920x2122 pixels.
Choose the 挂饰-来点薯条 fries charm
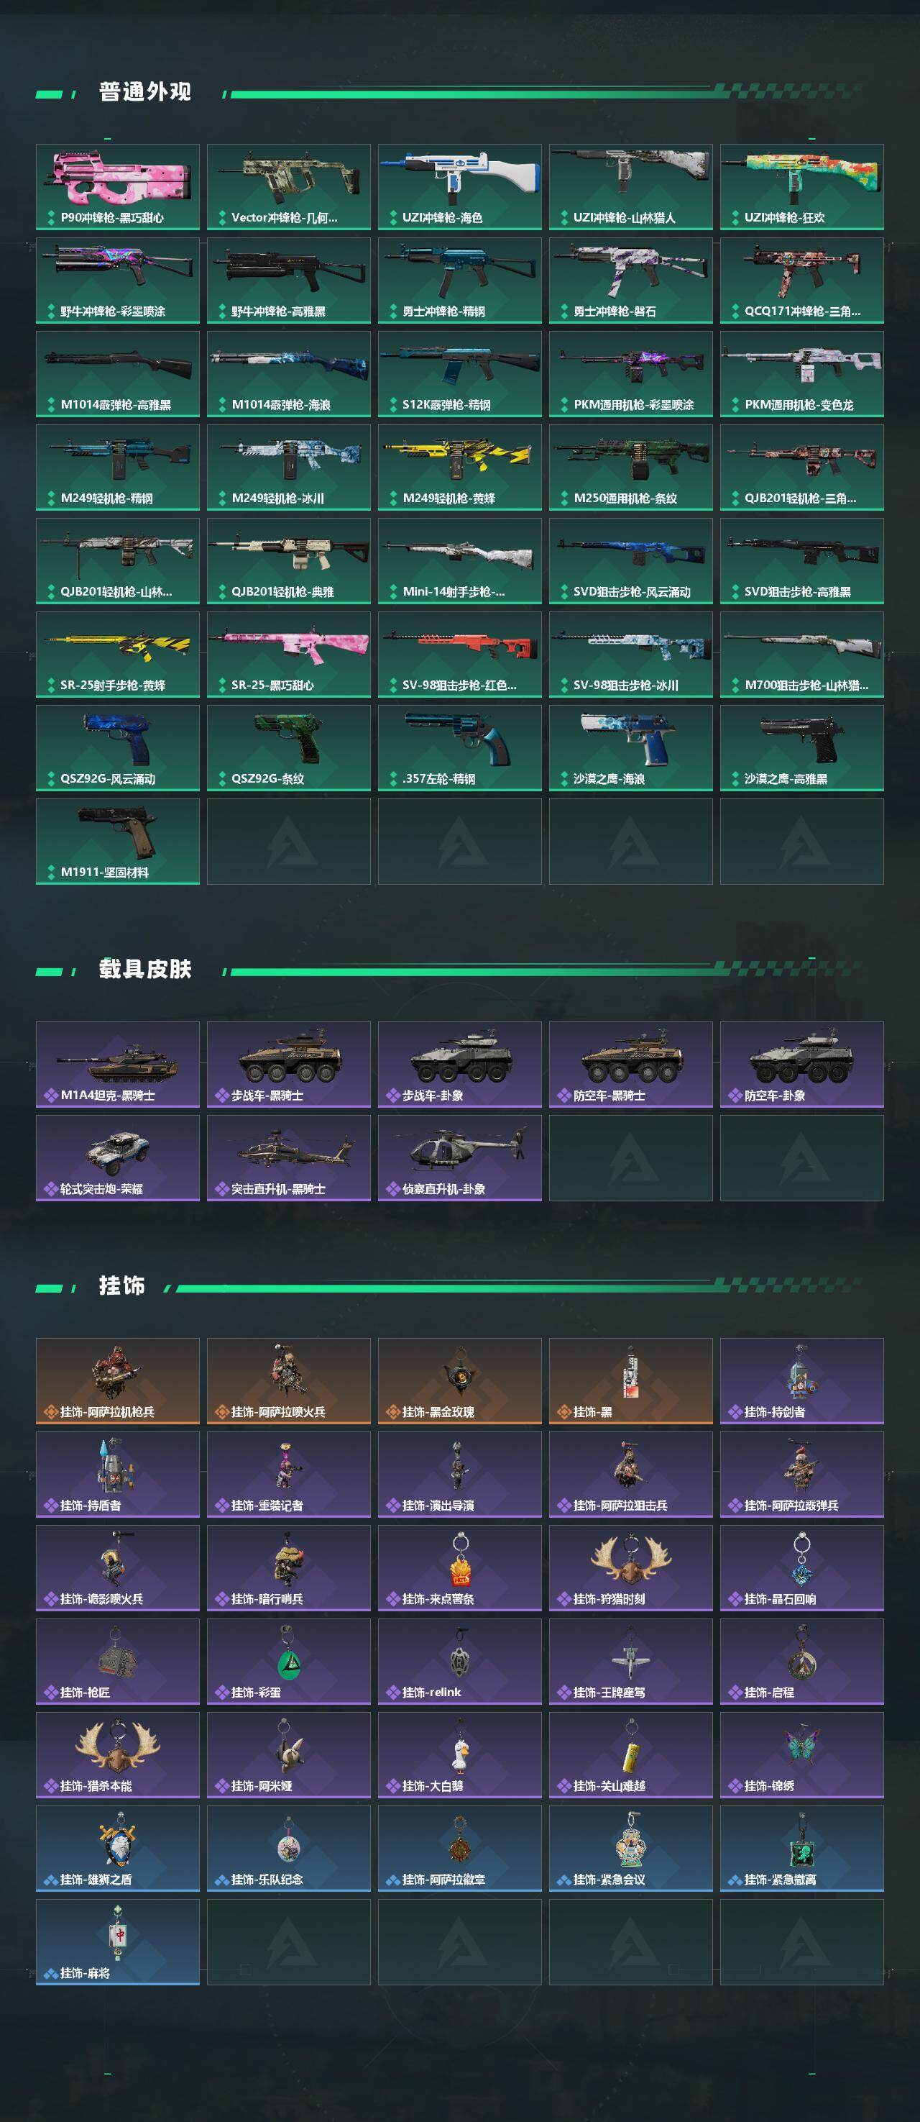(460, 1567)
